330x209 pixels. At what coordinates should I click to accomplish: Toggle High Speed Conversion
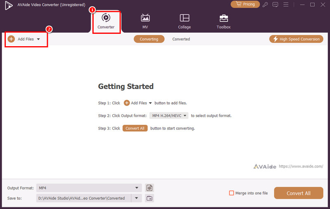[x=296, y=39]
